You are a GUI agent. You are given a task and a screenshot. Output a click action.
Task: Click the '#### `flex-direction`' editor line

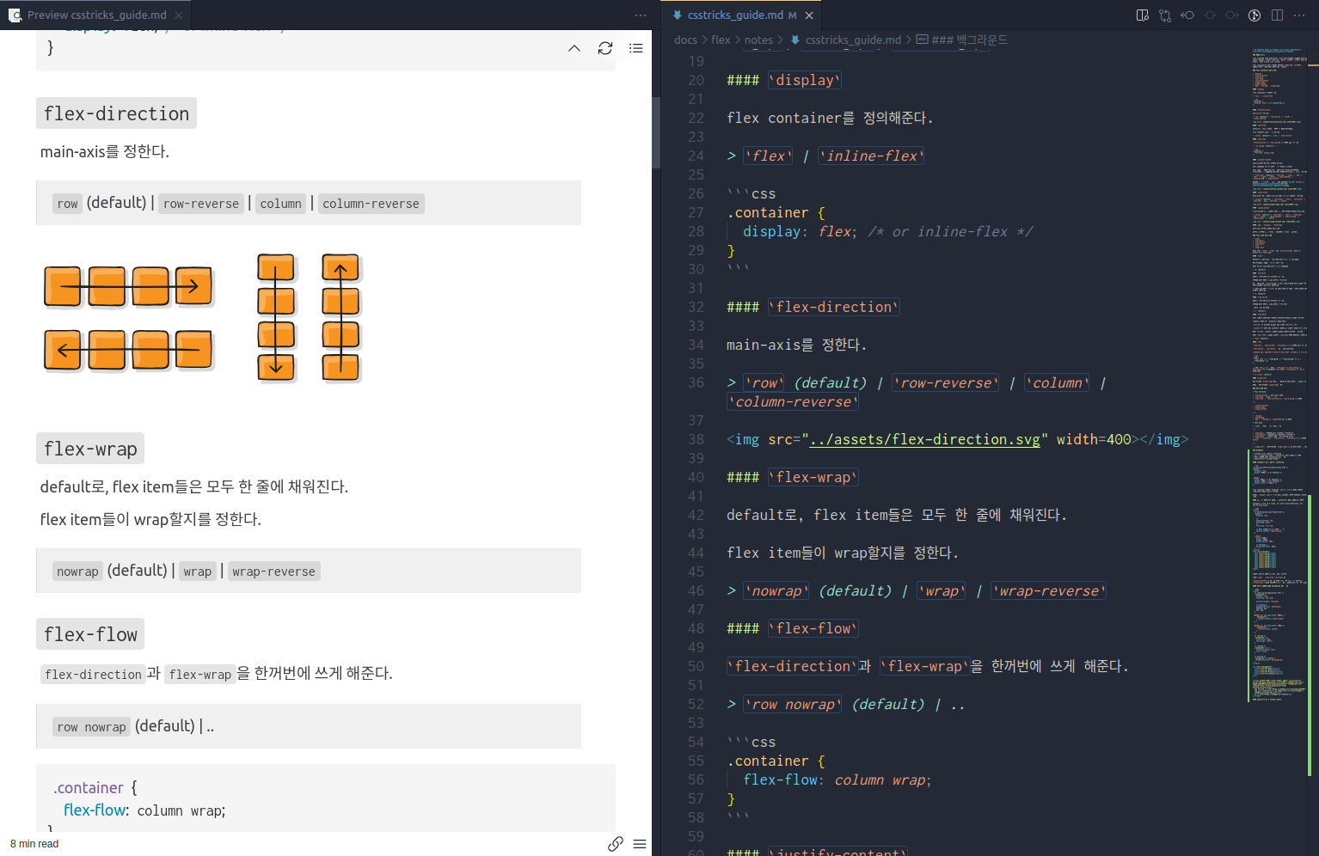coord(813,307)
